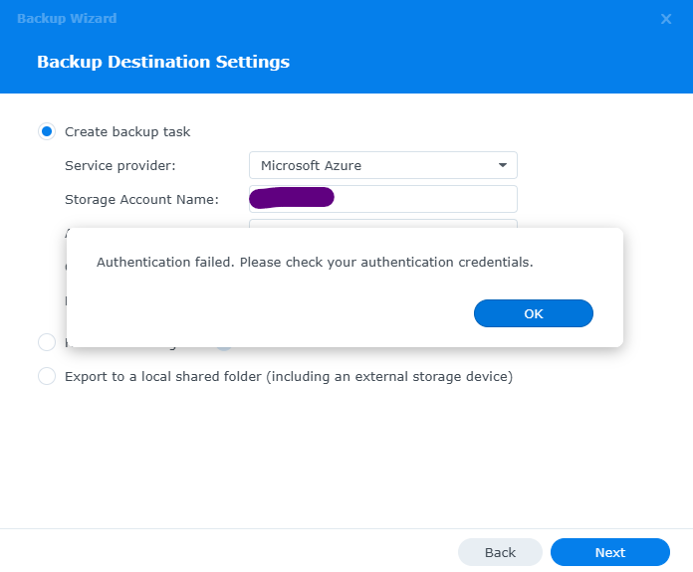Select the Create backup task radio button
This screenshot has height=572, width=693.
[x=47, y=131]
